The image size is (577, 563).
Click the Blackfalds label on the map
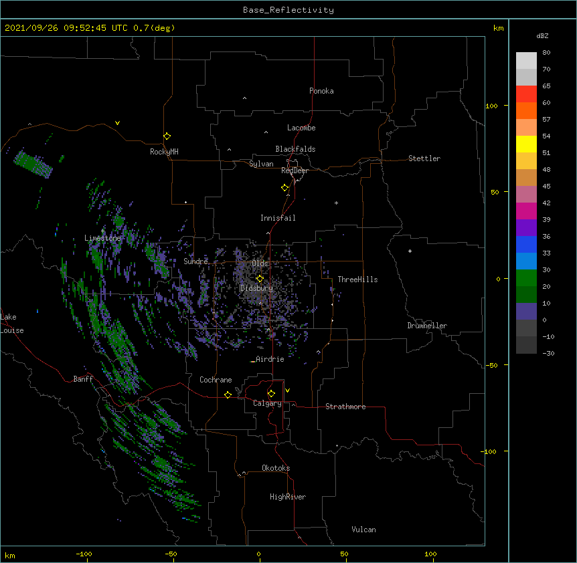pos(295,149)
